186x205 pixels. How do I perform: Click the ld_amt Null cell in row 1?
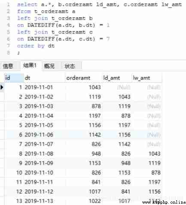[124, 87]
